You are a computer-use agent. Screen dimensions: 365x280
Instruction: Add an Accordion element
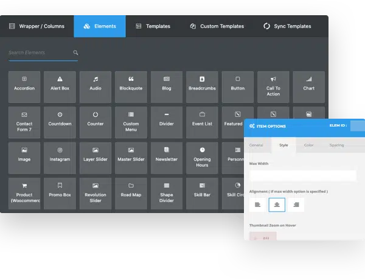[x=24, y=86]
